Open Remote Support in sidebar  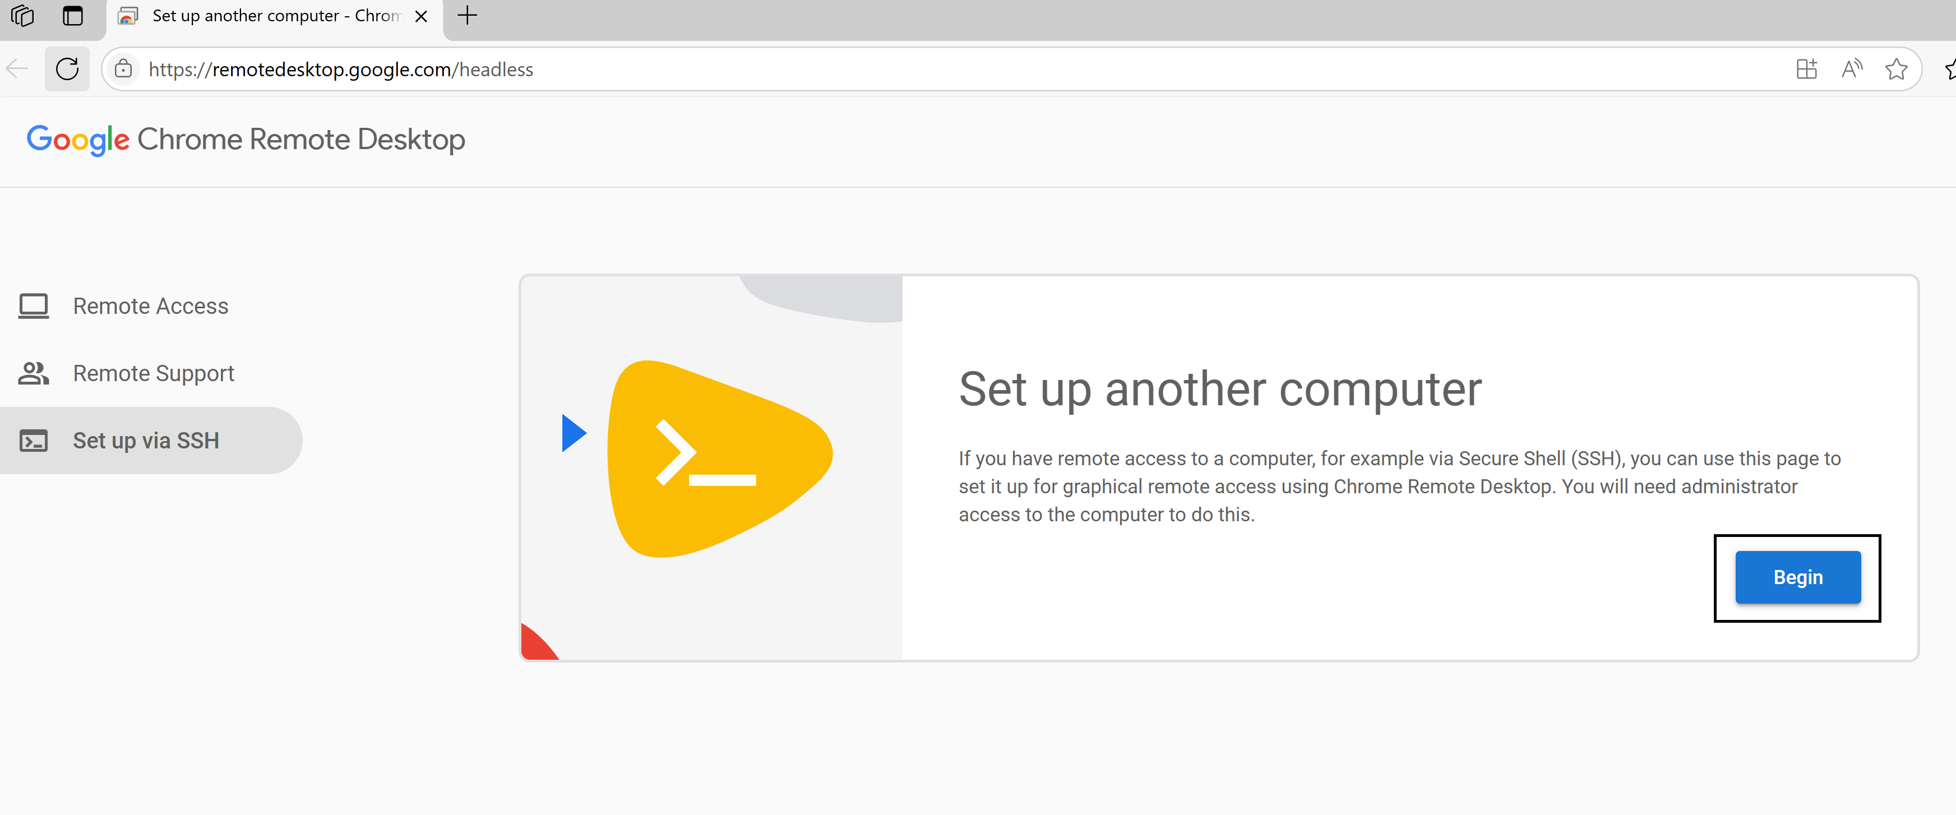point(154,373)
